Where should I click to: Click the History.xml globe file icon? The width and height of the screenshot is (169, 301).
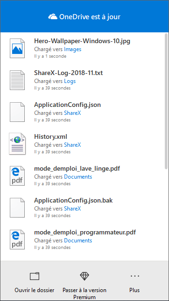coord(17,144)
